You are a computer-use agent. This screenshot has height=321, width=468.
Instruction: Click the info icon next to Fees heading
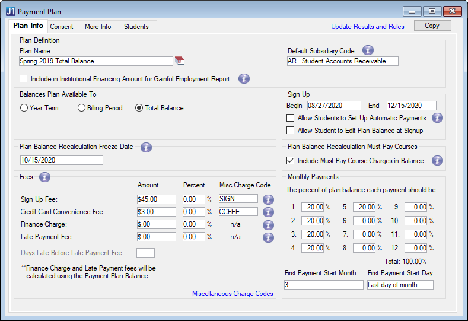[44, 177]
